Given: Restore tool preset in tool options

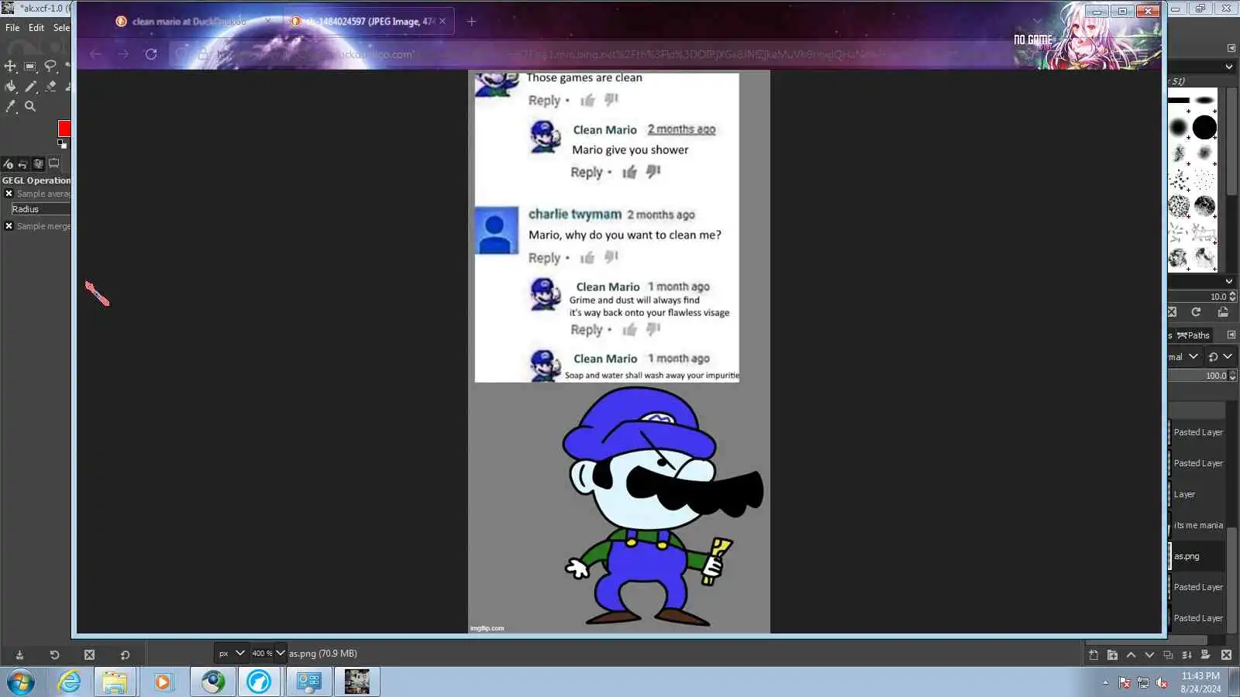Looking at the screenshot, I should [x=54, y=655].
